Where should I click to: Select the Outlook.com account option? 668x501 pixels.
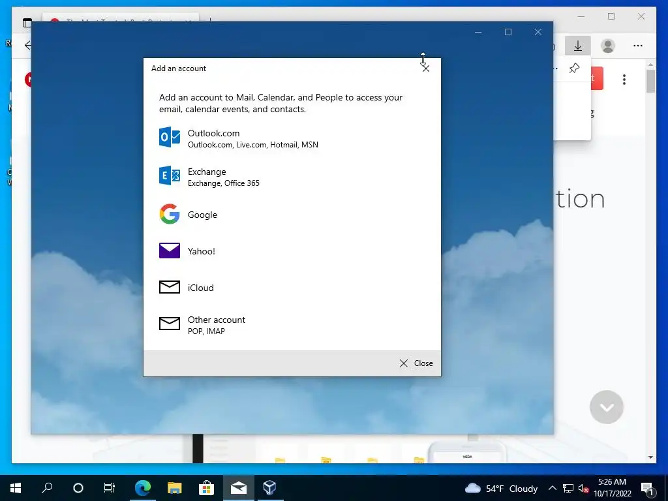pos(292,138)
